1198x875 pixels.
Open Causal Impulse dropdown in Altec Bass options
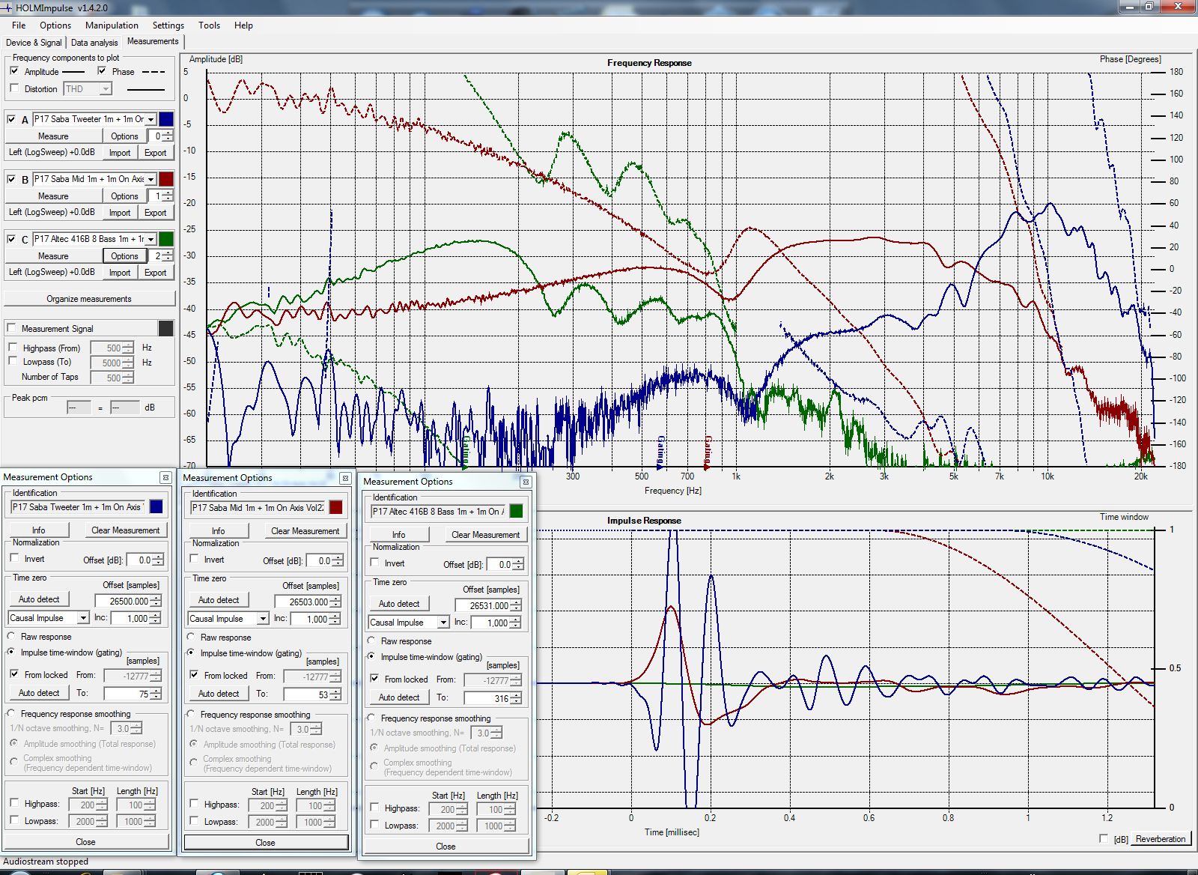[443, 623]
